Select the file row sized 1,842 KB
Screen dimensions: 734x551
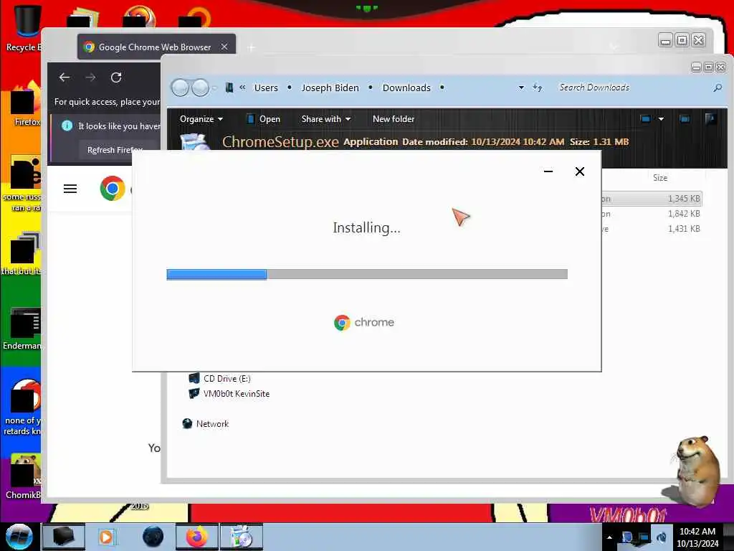pos(652,214)
